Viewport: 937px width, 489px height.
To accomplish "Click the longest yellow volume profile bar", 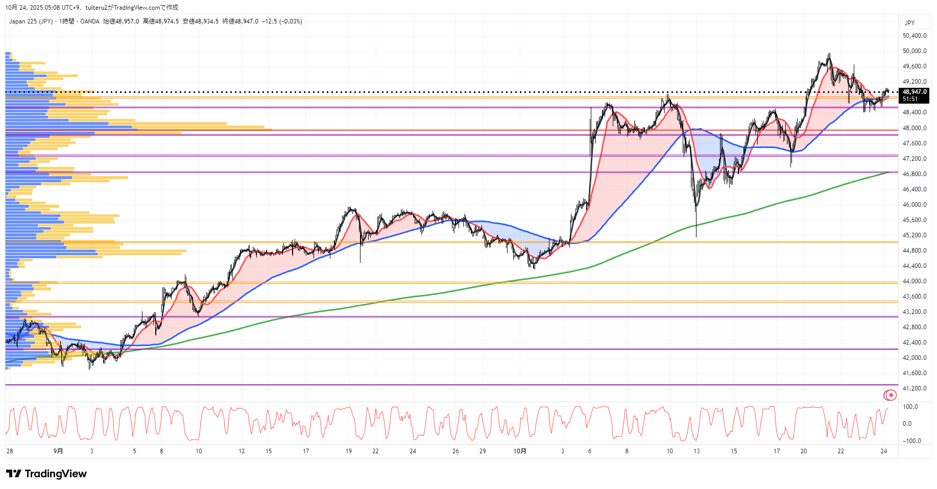I will pyautogui.click(x=204, y=130).
